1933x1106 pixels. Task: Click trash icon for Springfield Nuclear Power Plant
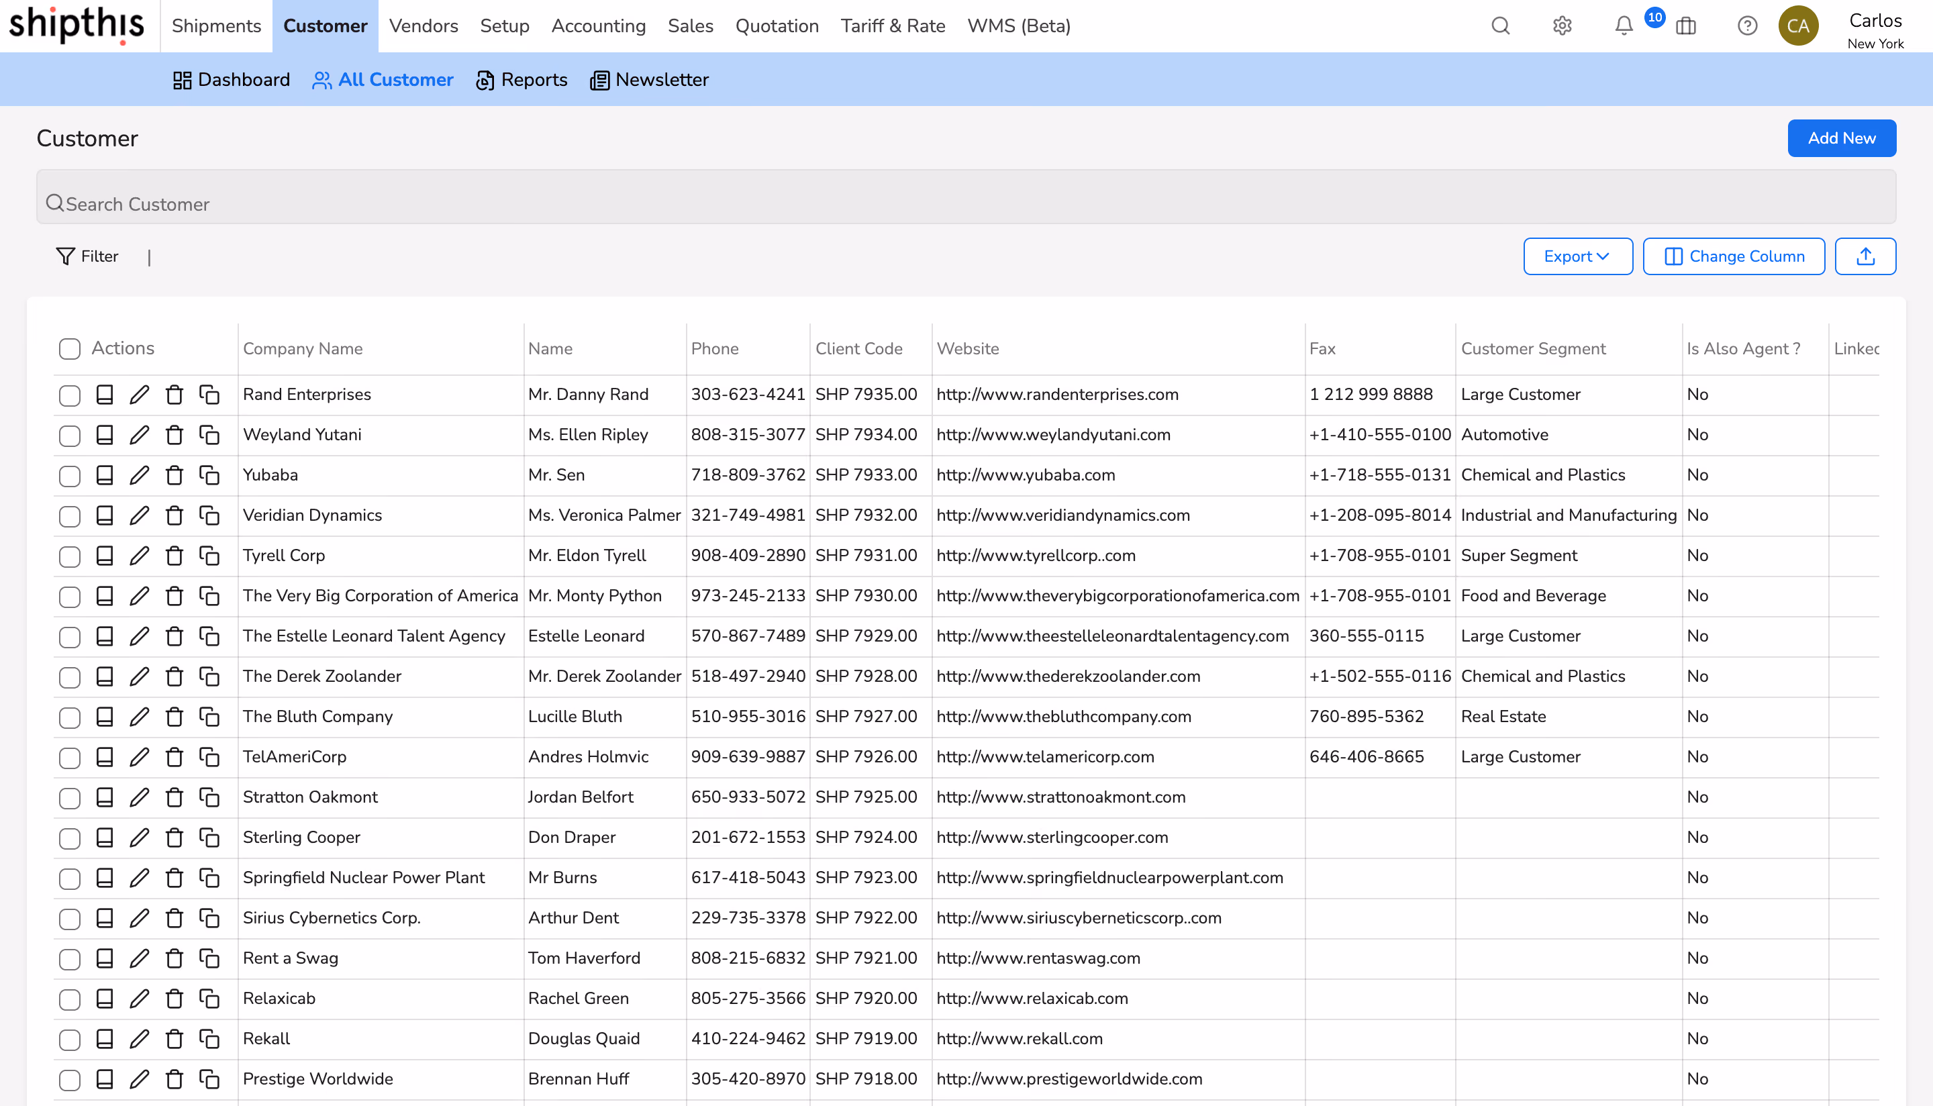[x=174, y=877]
